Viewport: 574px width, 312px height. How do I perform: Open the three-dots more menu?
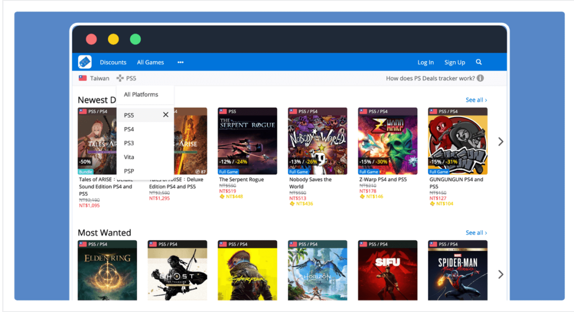(180, 62)
